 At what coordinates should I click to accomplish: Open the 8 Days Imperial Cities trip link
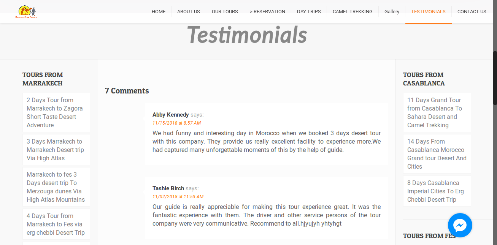coord(435,191)
